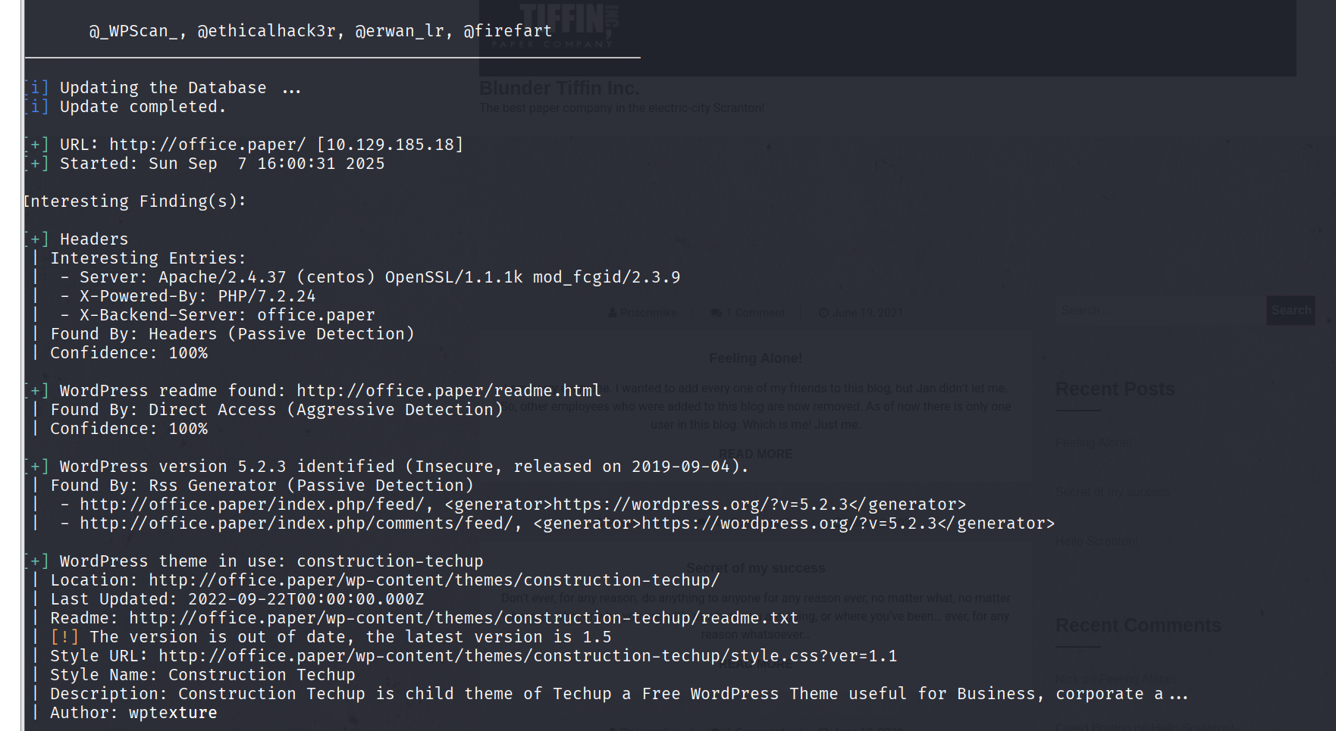Open the Blunder Tiffin Inc. site title

click(x=559, y=89)
